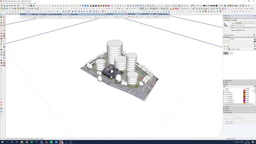Open the Camera menu
Image resolution: width=256 pixels, height=144 pixels.
pos(12,3)
